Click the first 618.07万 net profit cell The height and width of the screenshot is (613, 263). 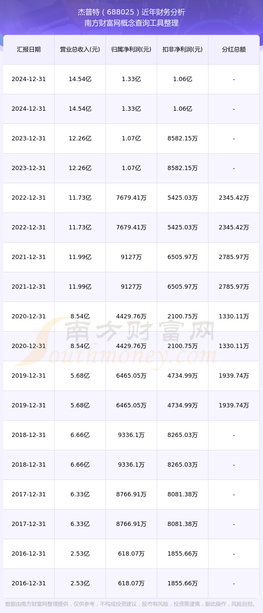click(x=131, y=554)
